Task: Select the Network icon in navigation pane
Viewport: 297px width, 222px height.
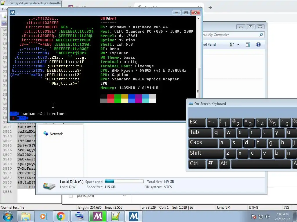Action: point(46,134)
